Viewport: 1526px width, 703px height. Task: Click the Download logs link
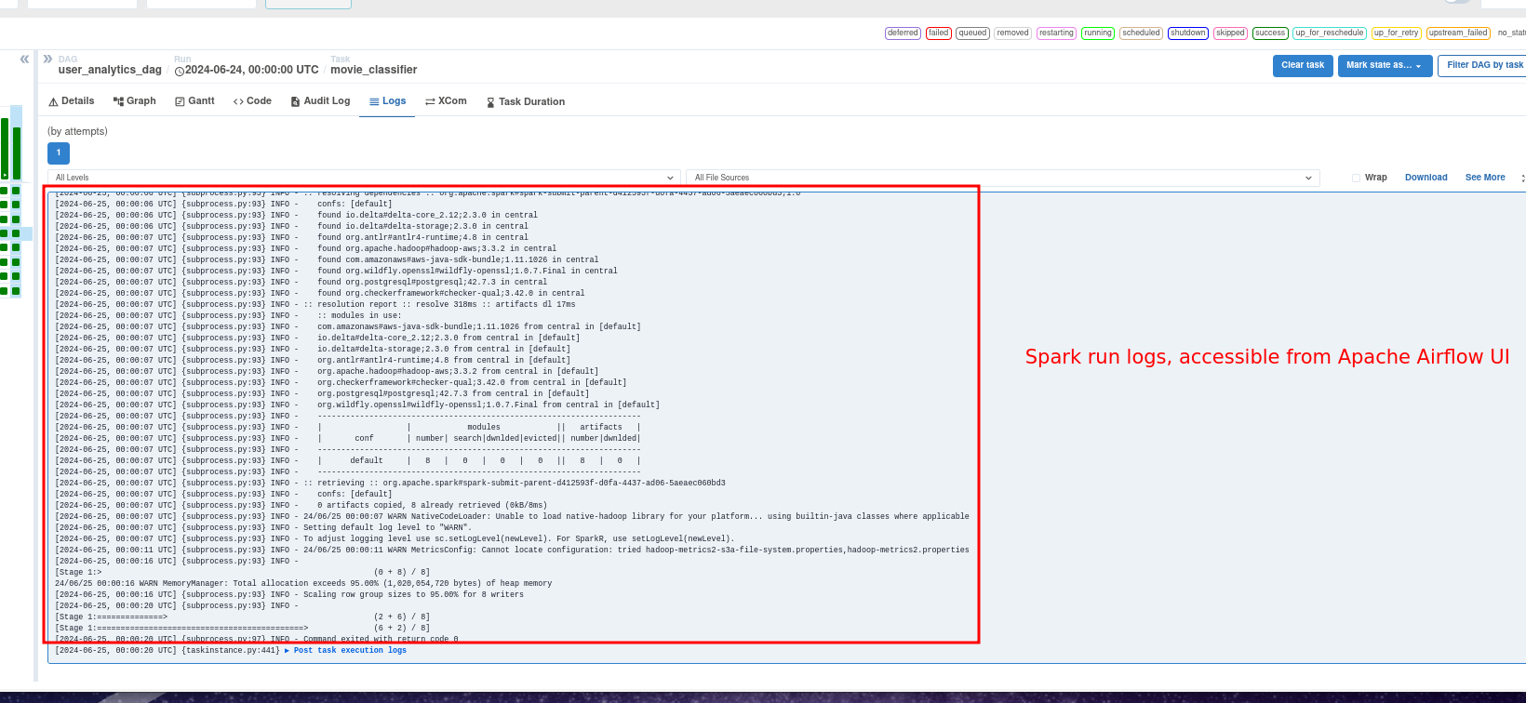tap(1426, 178)
